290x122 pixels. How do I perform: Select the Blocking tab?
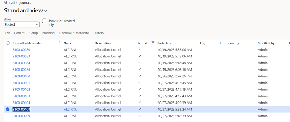(x=48, y=33)
